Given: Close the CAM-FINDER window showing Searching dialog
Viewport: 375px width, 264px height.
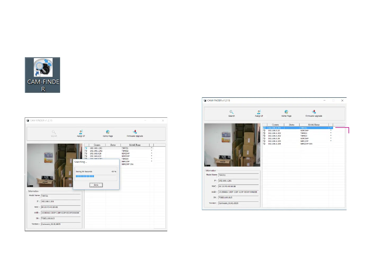Looking at the screenshot, I should click(163, 121).
